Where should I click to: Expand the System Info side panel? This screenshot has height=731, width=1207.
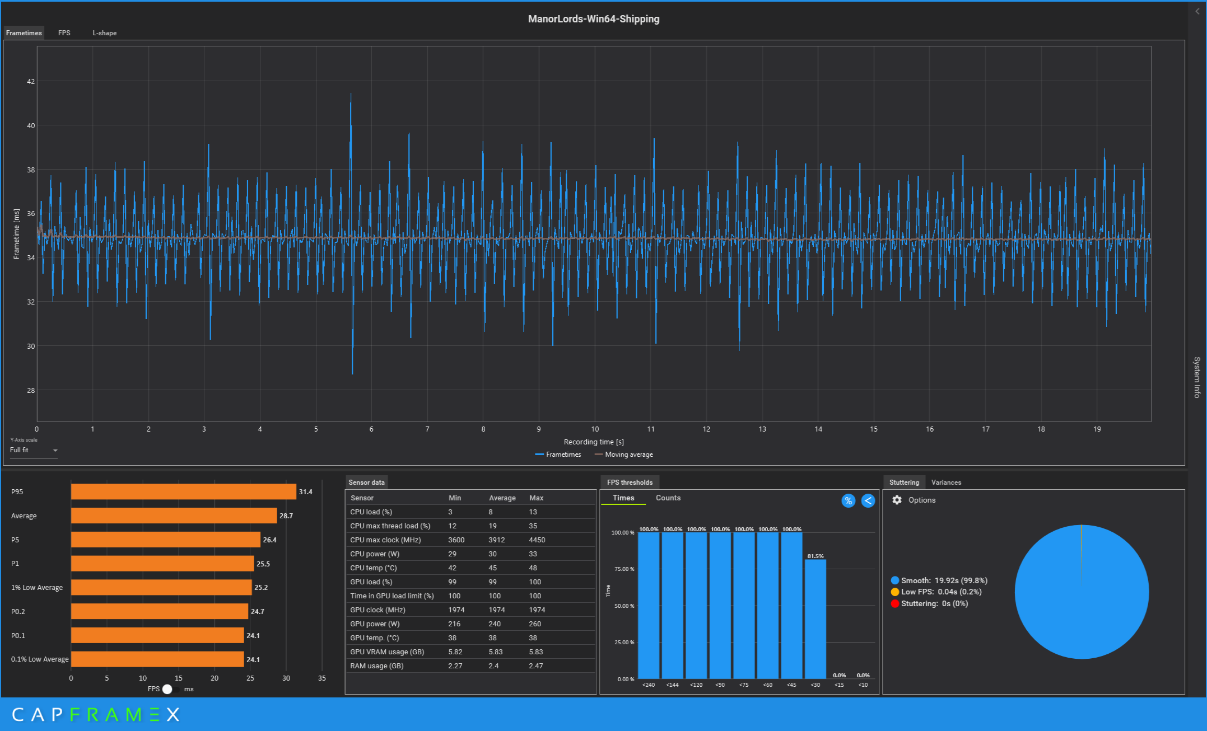[x=1197, y=377]
